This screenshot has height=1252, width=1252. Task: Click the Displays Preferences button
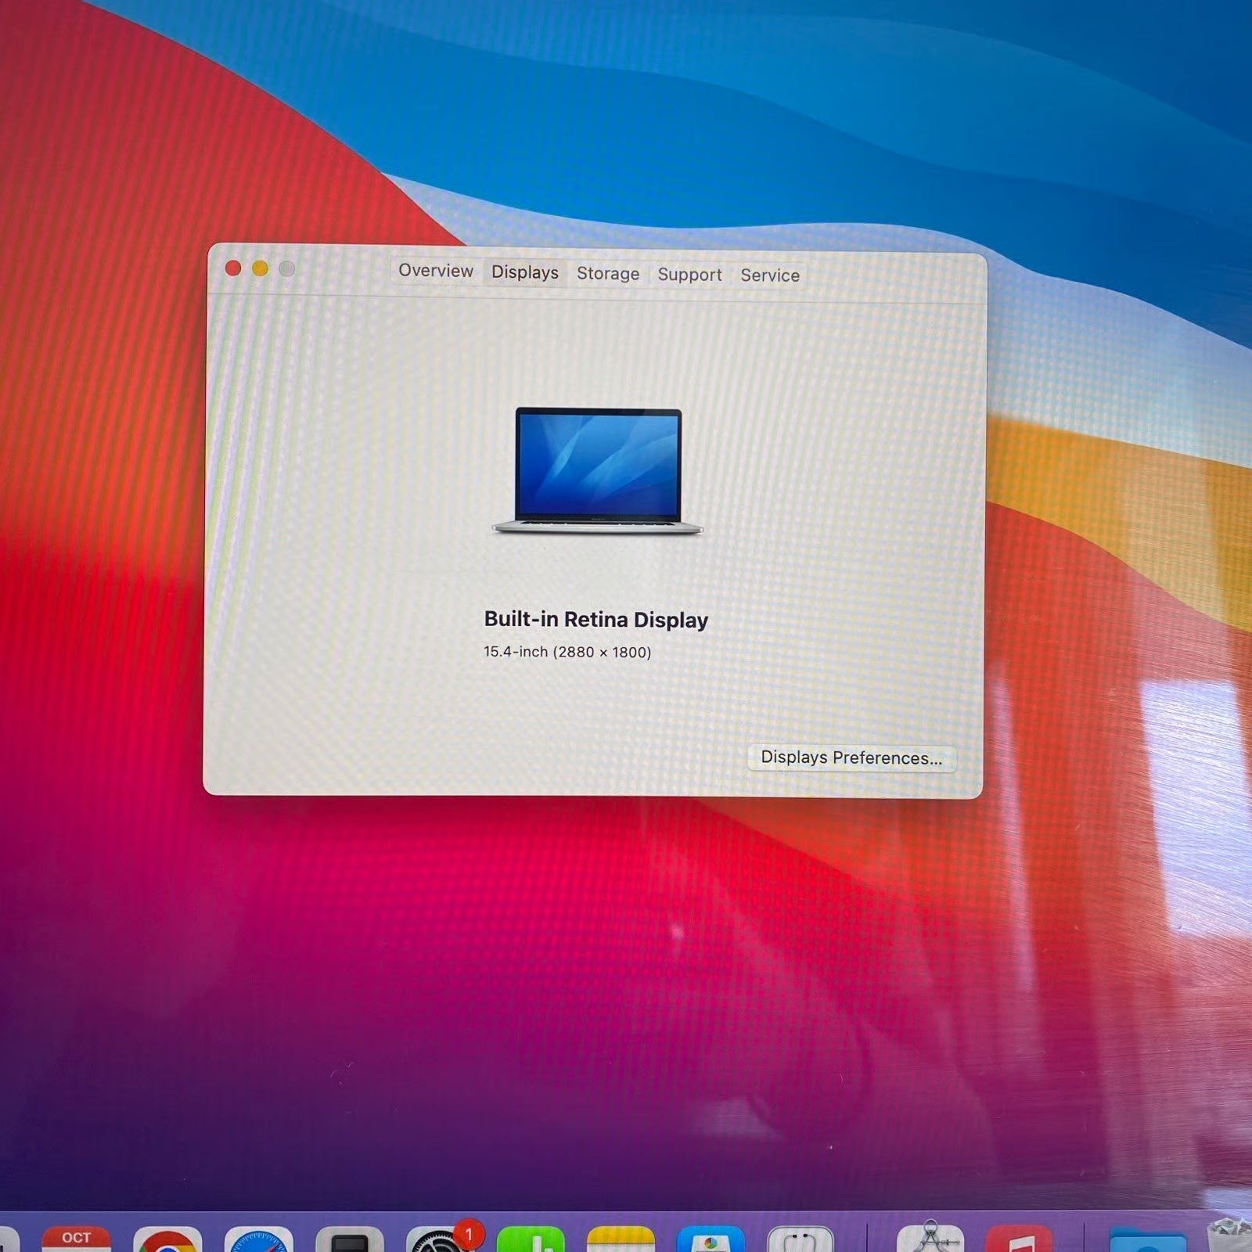(x=851, y=757)
